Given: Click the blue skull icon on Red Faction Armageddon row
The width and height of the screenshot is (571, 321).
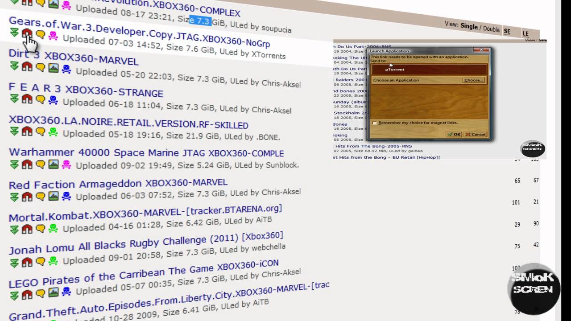Looking at the screenshot, I should click(x=66, y=196).
